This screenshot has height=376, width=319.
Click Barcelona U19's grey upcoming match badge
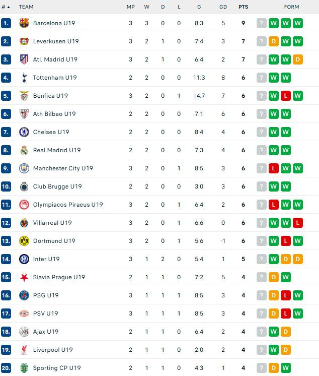point(262,23)
